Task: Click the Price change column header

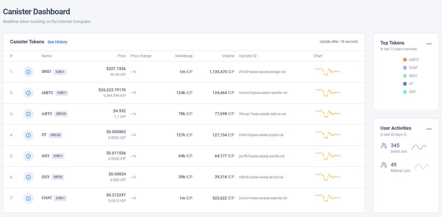Action: tap(141, 56)
